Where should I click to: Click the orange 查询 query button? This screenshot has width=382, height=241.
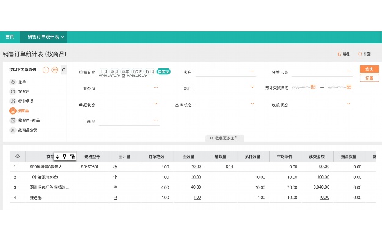(369, 69)
